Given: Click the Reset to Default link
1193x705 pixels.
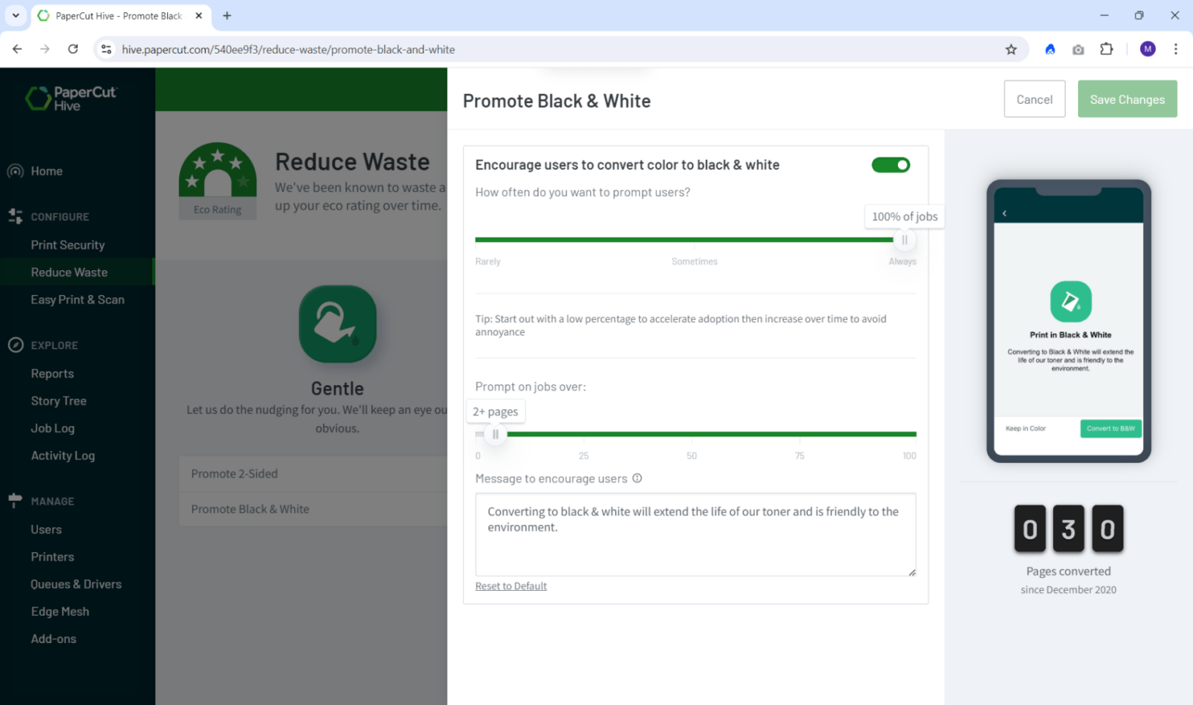Looking at the screenshot, I should 510,586.
